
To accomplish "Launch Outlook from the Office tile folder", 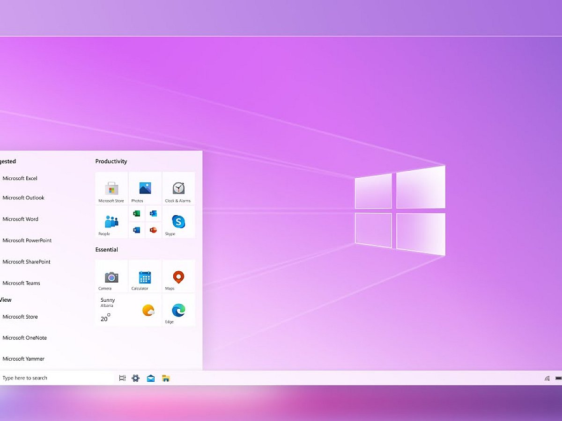I will (154, 213).
